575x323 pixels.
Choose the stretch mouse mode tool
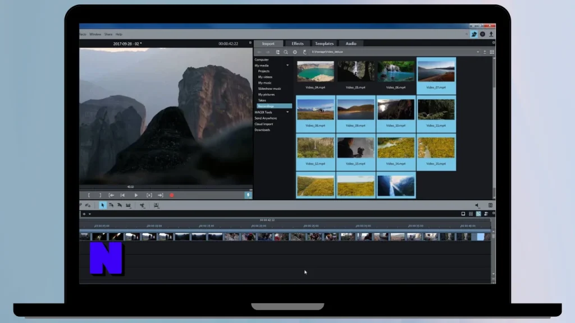click(129, 205)
